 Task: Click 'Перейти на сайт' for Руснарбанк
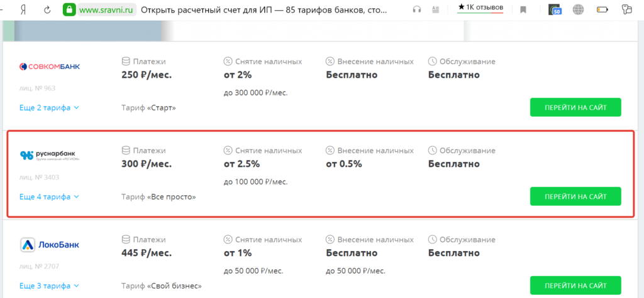575,196
